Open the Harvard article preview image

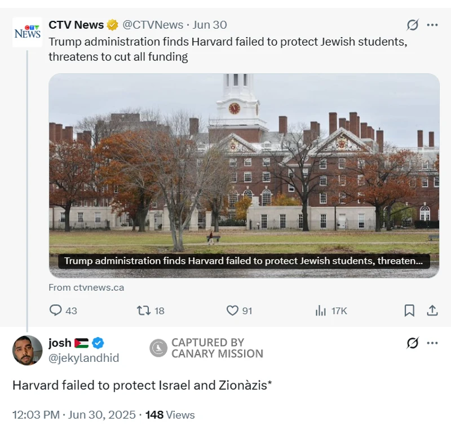[x=244, y=169]
